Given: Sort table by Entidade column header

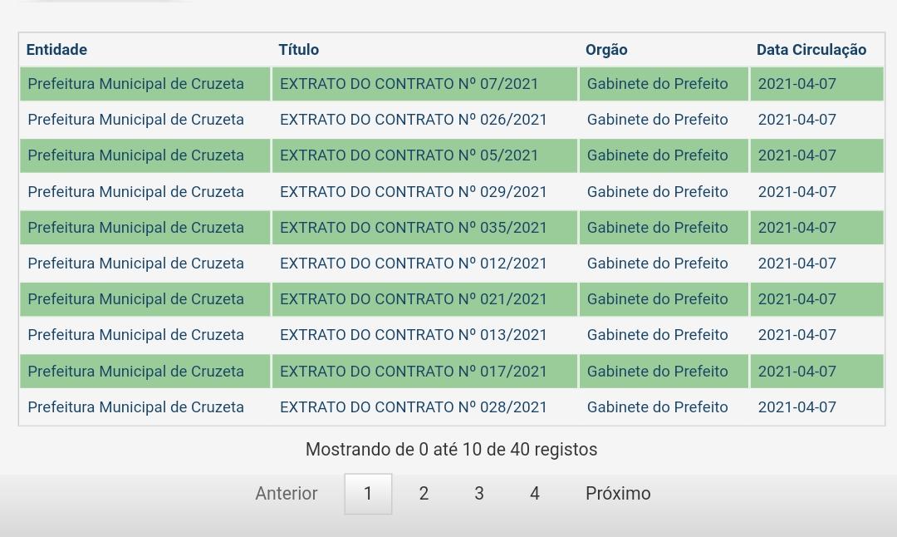Looking at the screenshot, I should pos(56,50).
